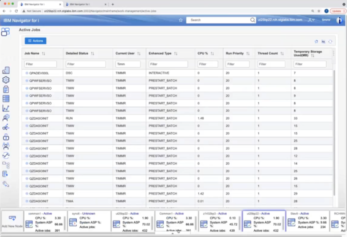
Task: Sort the table by Run Priority
Action: click(x=248, y=54)
